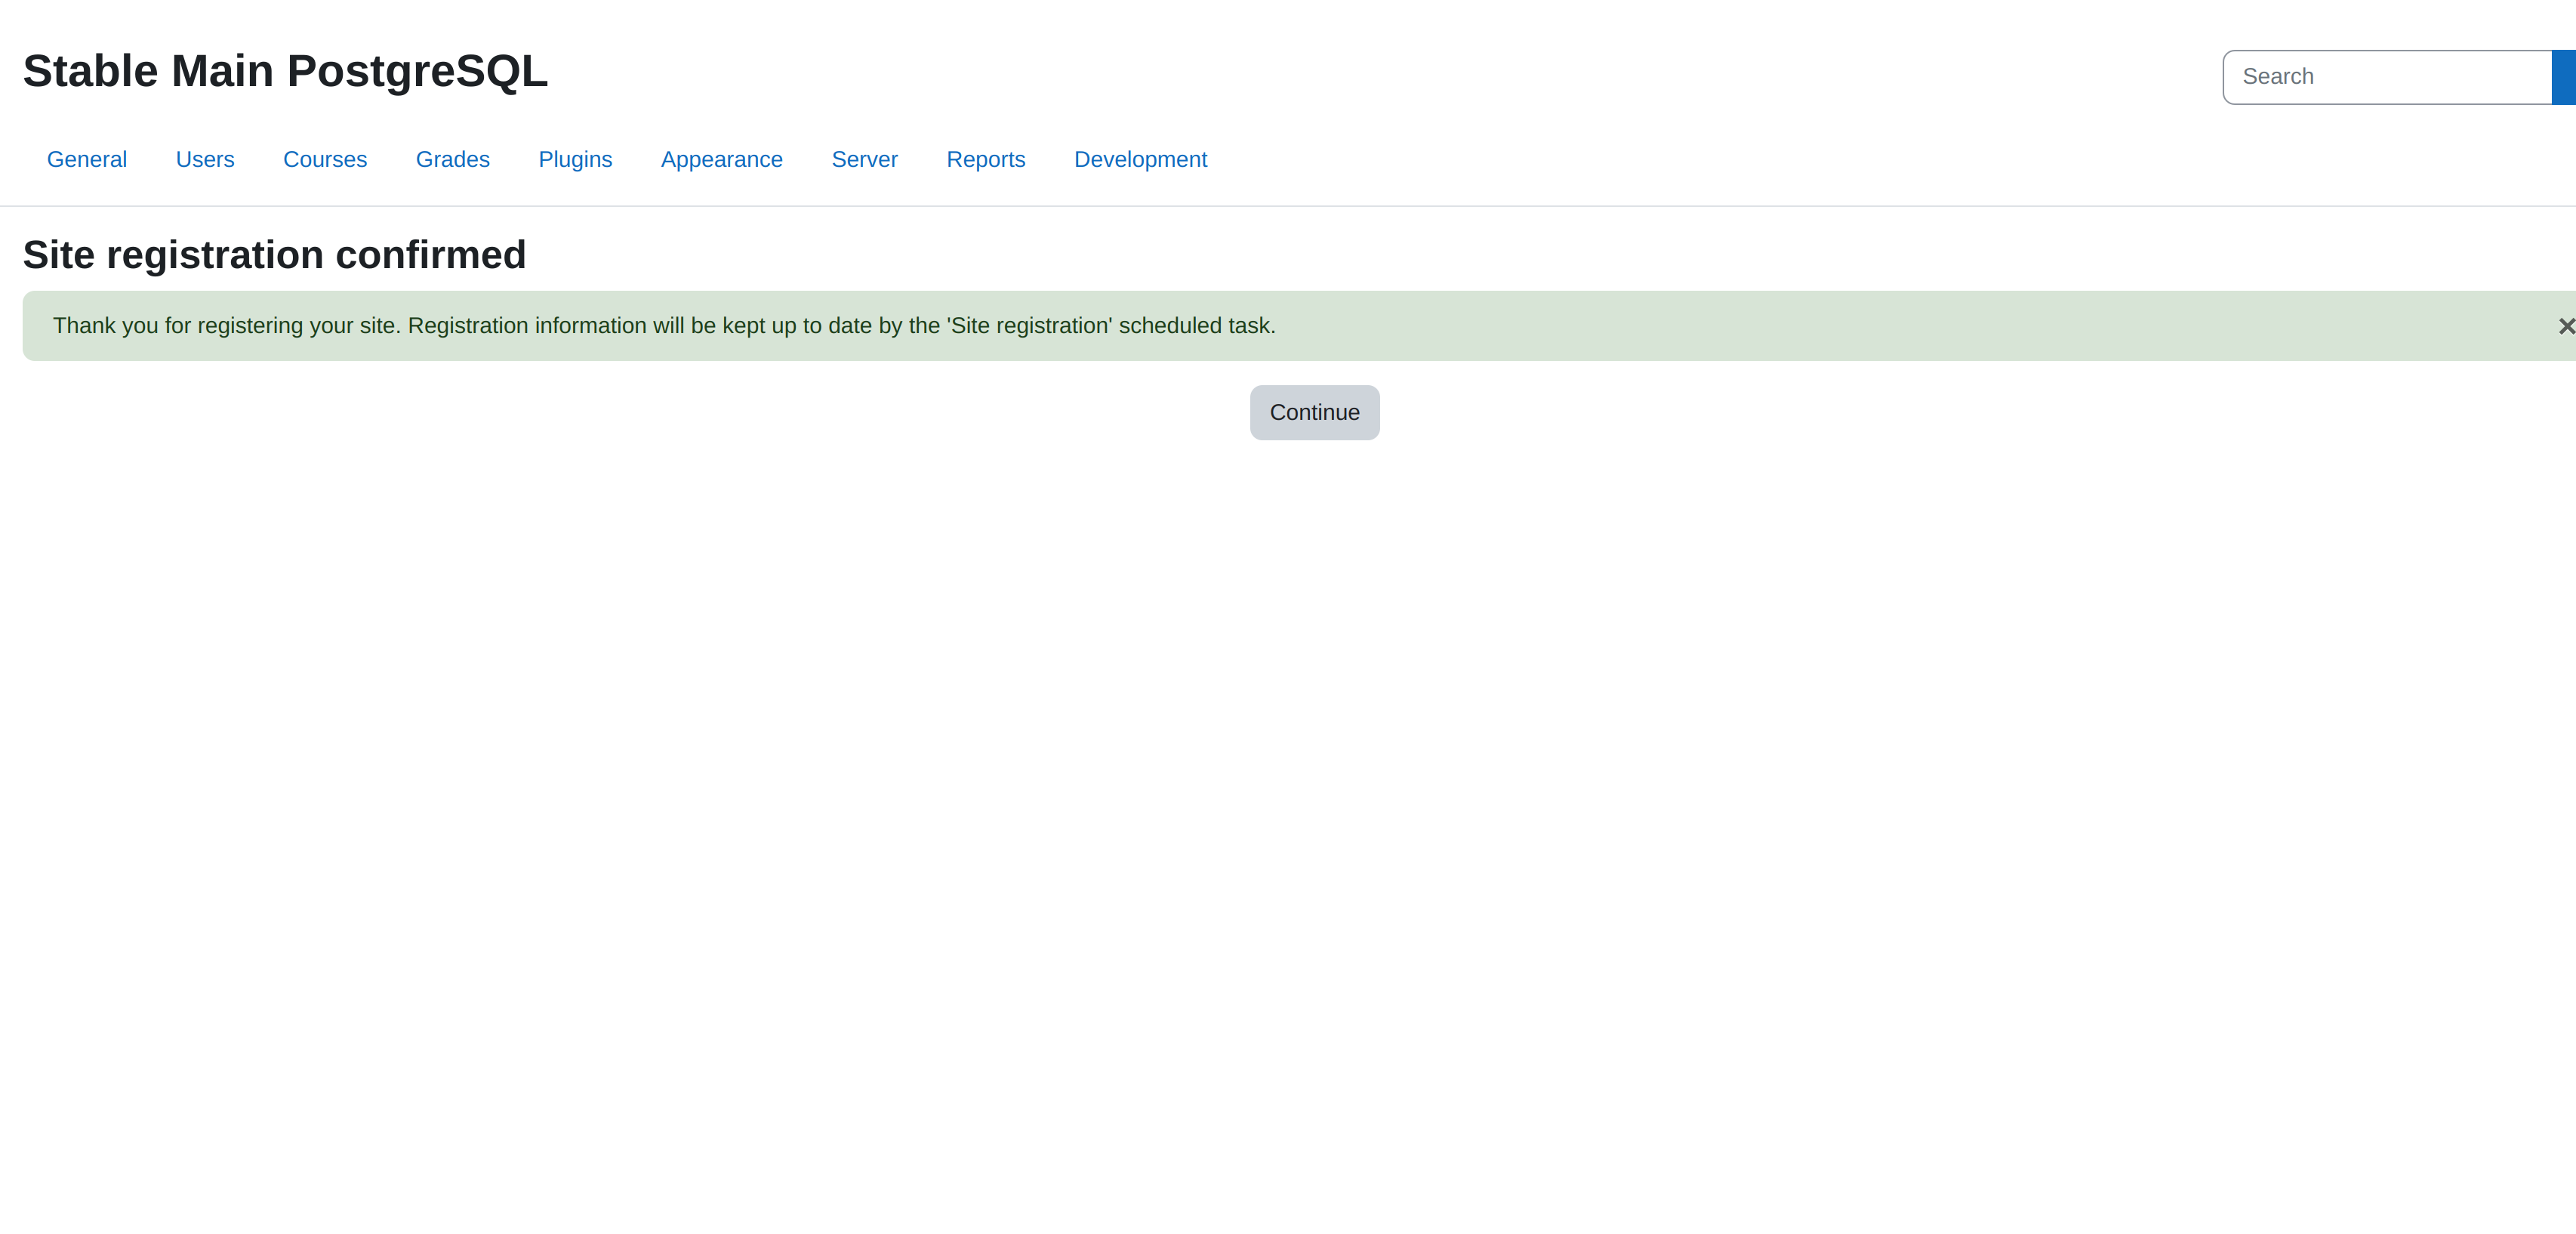Click the 'Thank you for registering' message text
This screenshot has height=1234, width=2576.
click(x=664, y=326)
